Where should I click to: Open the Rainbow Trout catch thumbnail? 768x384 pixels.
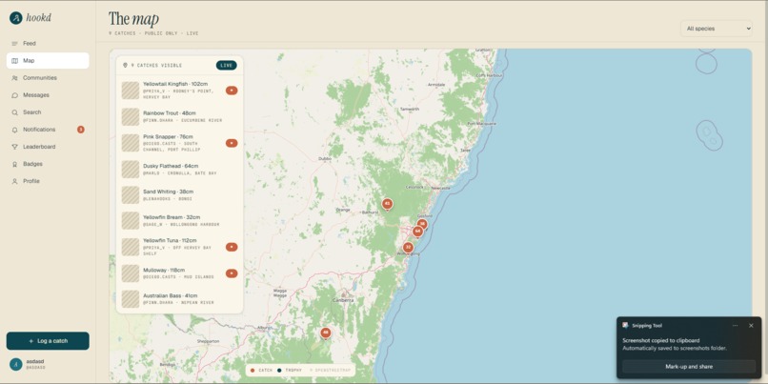[131, 116]
